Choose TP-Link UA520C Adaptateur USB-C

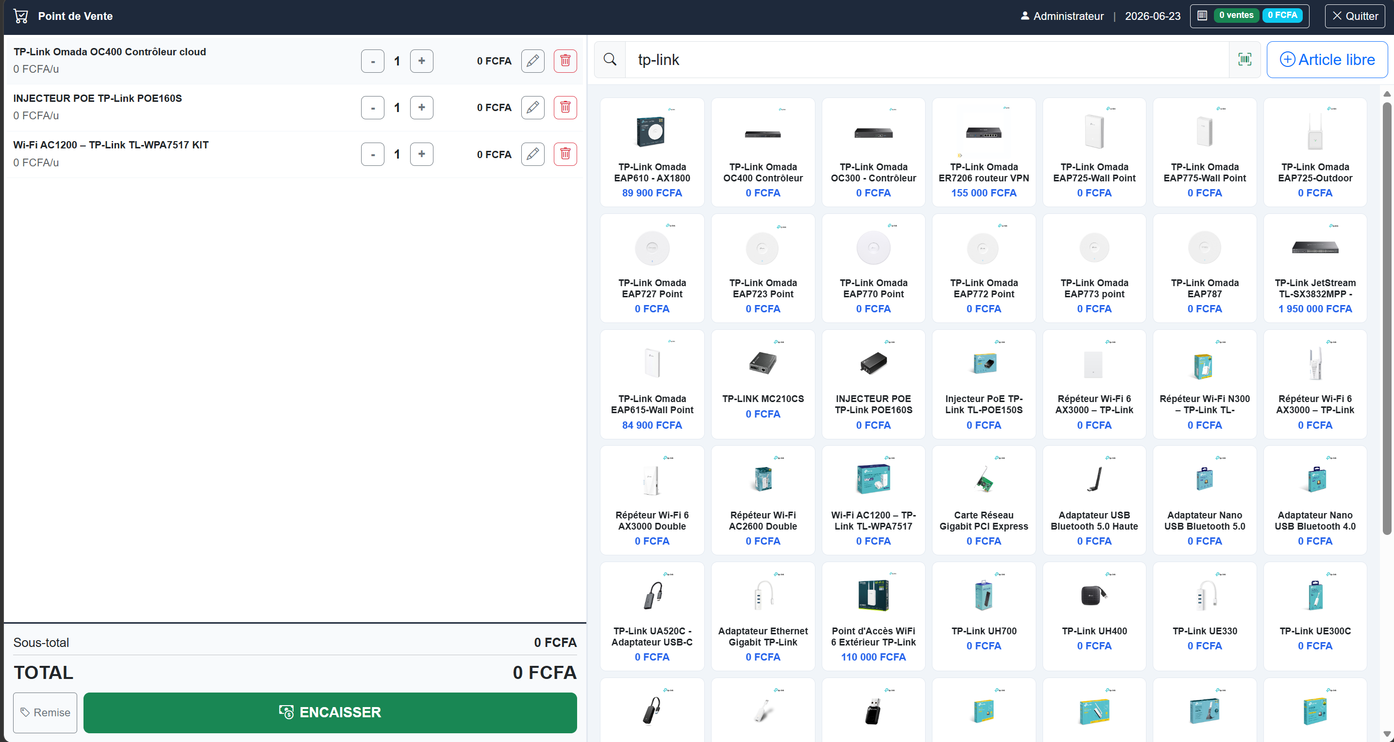pyautogui.click(x=652, y=616)
